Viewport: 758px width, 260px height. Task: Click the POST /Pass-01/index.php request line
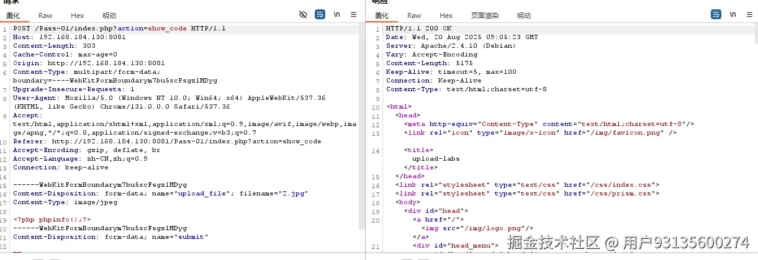pyautogui.click(x=119, y=29)
